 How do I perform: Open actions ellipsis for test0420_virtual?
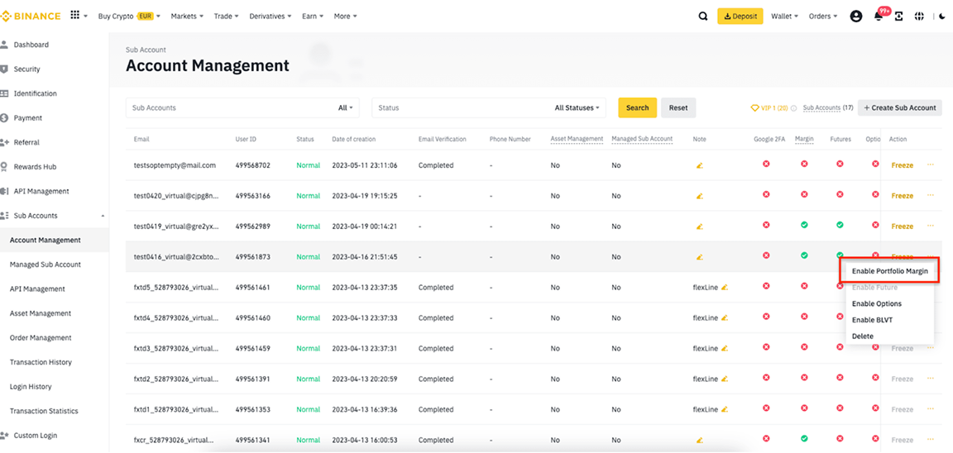(931, 195)
